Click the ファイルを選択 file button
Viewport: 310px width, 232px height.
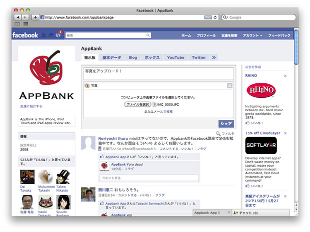tap(138, 104)
